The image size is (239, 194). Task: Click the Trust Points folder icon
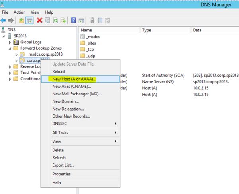16,72
